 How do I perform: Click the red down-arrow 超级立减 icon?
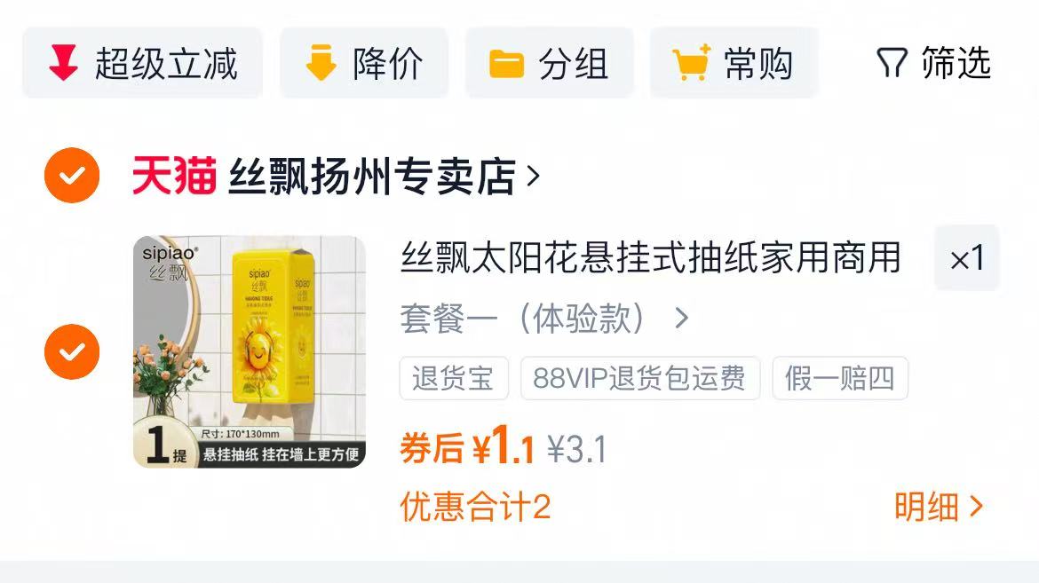[63, 63]
